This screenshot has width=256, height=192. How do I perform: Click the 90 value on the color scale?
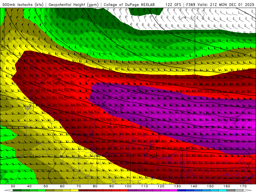pyautogui.click(x=111, y=186)
